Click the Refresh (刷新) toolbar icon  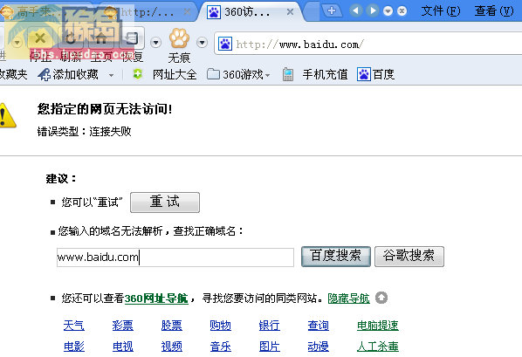[x=71, y=38]
